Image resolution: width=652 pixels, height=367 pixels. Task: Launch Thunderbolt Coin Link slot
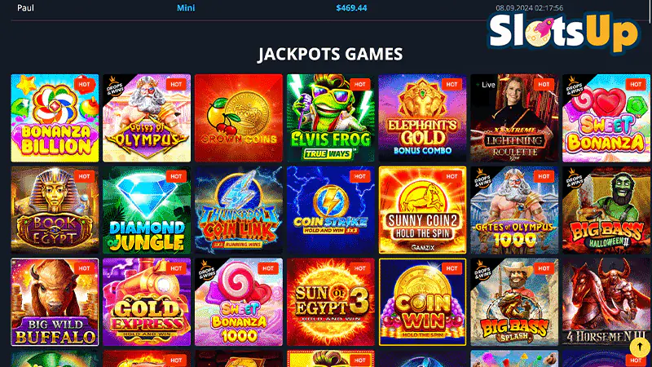tap(239, 210)
